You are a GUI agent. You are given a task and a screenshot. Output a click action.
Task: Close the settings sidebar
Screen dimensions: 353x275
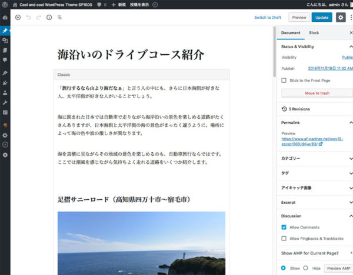[351, 33]
